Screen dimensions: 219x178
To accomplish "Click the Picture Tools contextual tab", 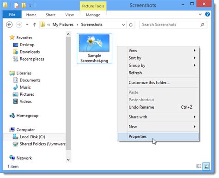I will coord(93,6).
